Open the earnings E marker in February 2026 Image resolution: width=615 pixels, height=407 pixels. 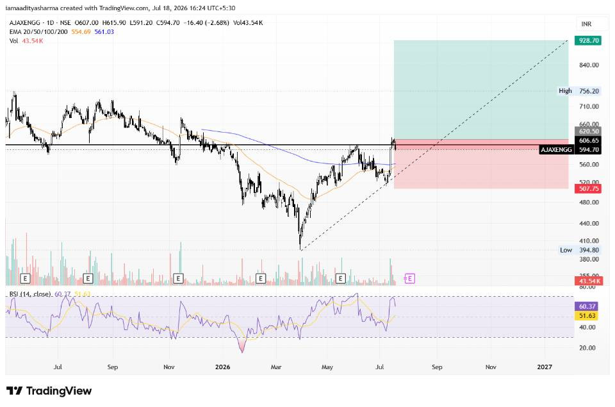click(261, 279)
